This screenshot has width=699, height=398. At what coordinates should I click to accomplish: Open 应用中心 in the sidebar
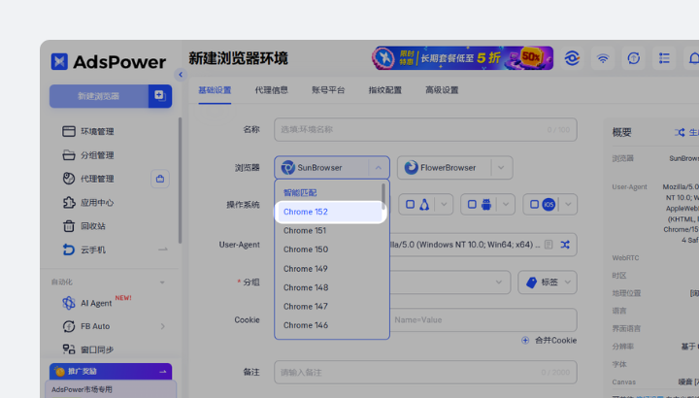87,202
